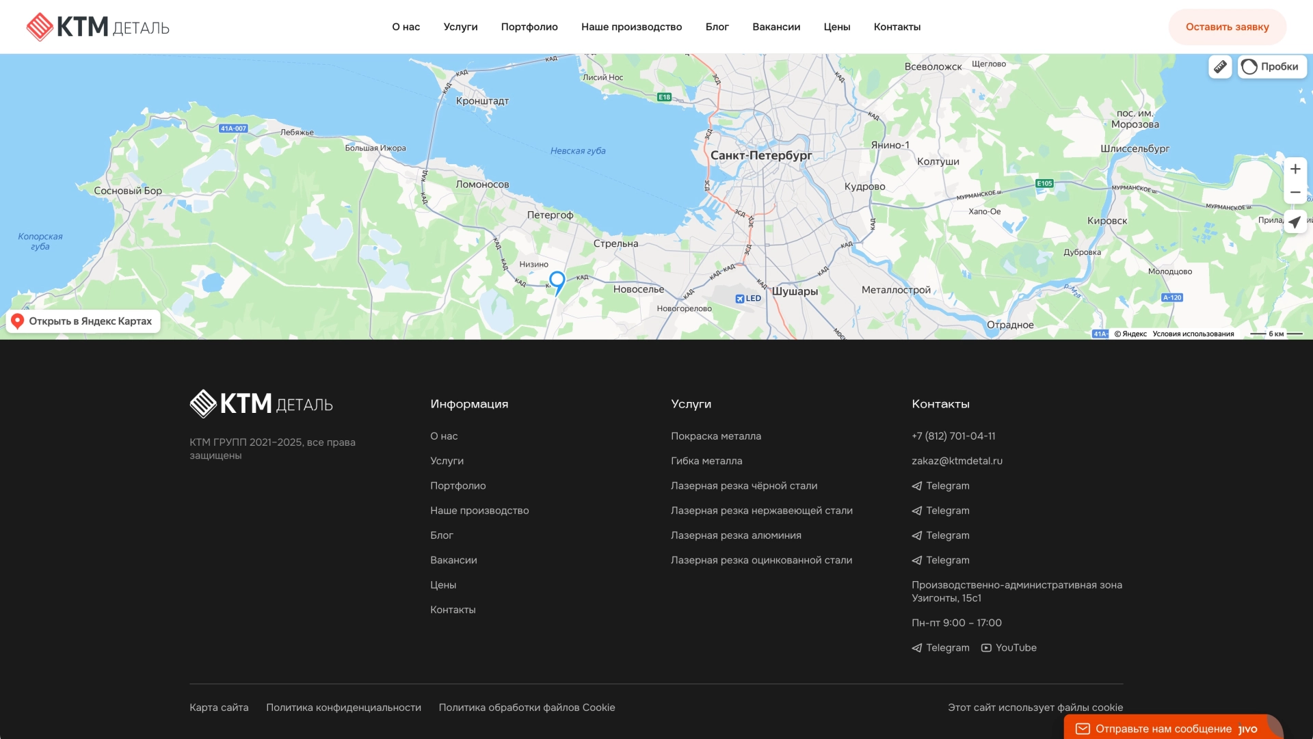Open the Портфолио header menu item
1313x739 pixels.
click(x=529, y=27)
